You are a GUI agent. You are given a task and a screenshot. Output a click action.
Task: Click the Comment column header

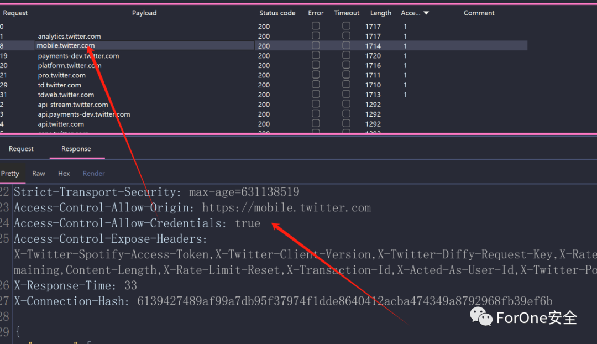tap(479, 13)
